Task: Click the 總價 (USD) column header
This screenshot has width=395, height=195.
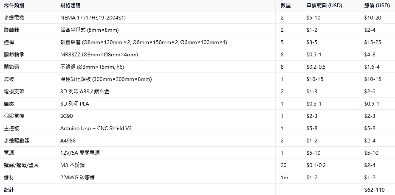Action: pyautogui.click(x=377, y=6)
